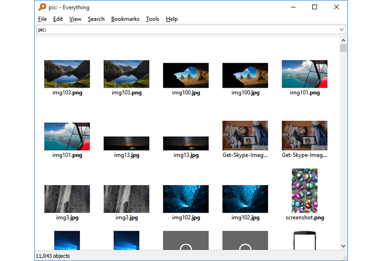Select the screenshot.png colorful beetles thumbnail
The width and height of the screenshot is (392, 261).
(x=304, y=191)
